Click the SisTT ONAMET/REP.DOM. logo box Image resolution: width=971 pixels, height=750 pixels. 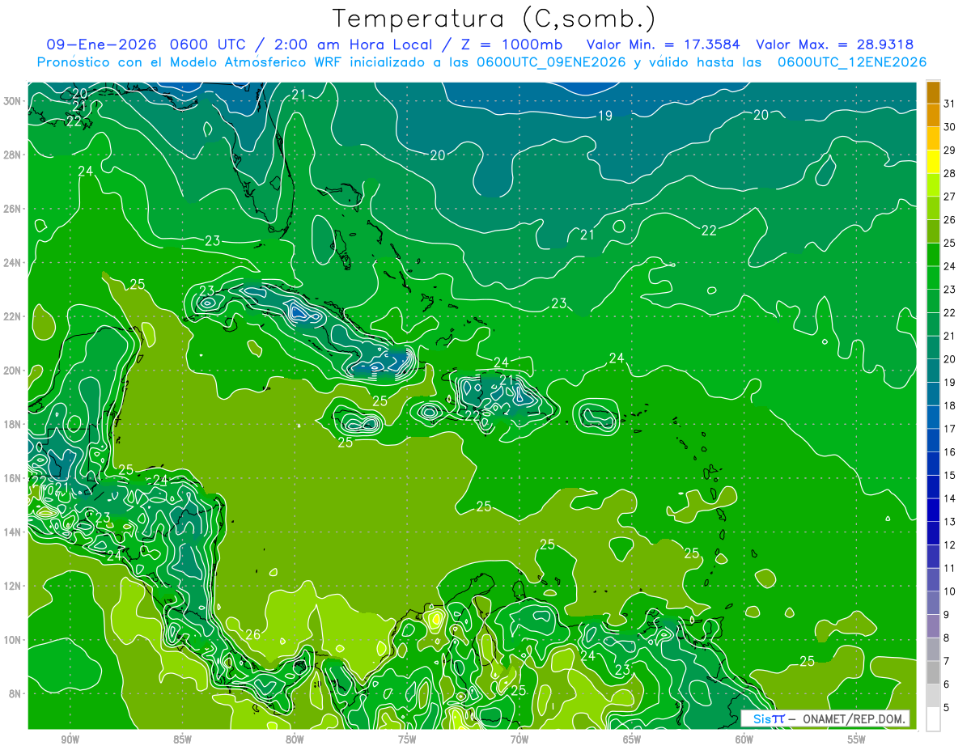(x=826, y=718)
